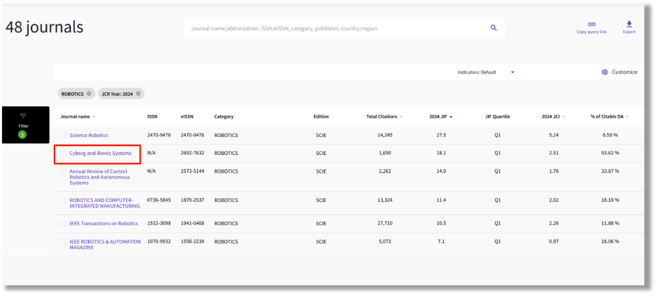Screen dimensions: 656x295
Task: Select eISSN value 2573-5144
Action: click(x=192, y=171)
